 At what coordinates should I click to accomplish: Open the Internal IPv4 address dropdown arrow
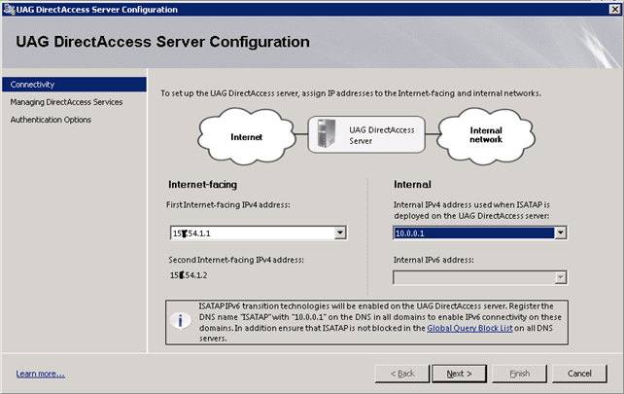(x=560, y=233)
